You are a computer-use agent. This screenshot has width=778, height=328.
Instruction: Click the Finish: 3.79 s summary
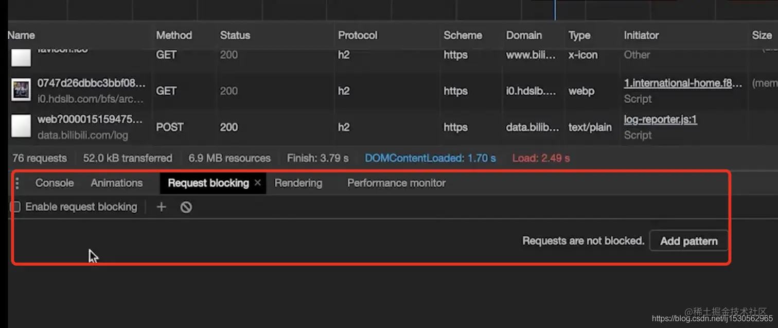317,158
